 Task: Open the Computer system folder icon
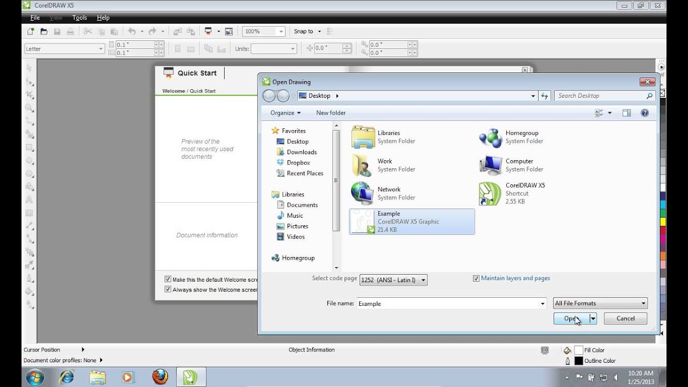click(x=490, y=165)
